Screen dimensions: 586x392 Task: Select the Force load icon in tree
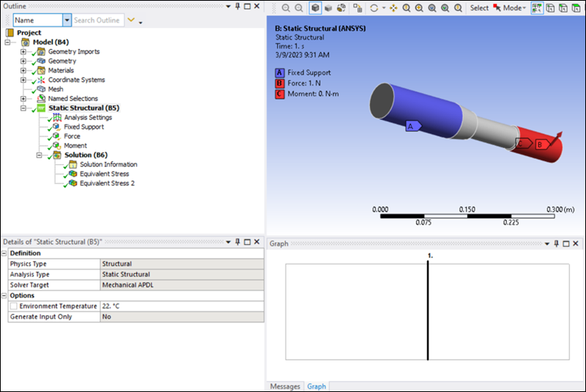click(56, 136)
